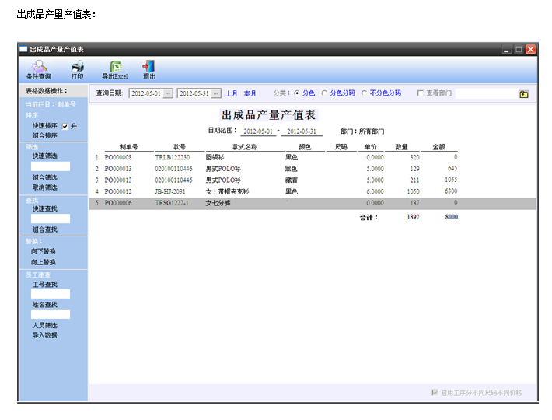Image resolution: width=552 pixels, height=420 pixels.
Task: Click 取消筛选 in the left panel
Action: (x=44, y=187)
